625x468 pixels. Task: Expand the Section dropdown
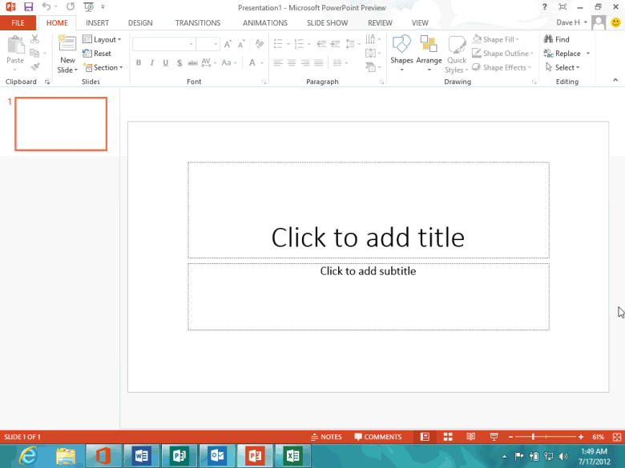[103, 68]
